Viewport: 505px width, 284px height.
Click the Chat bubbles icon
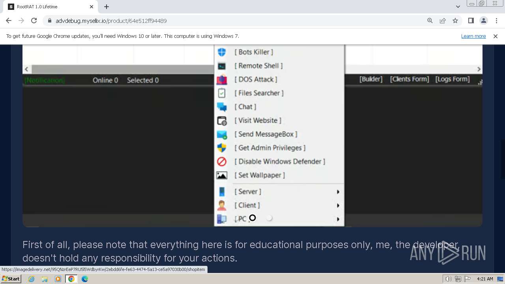click(x=222, y=107)
